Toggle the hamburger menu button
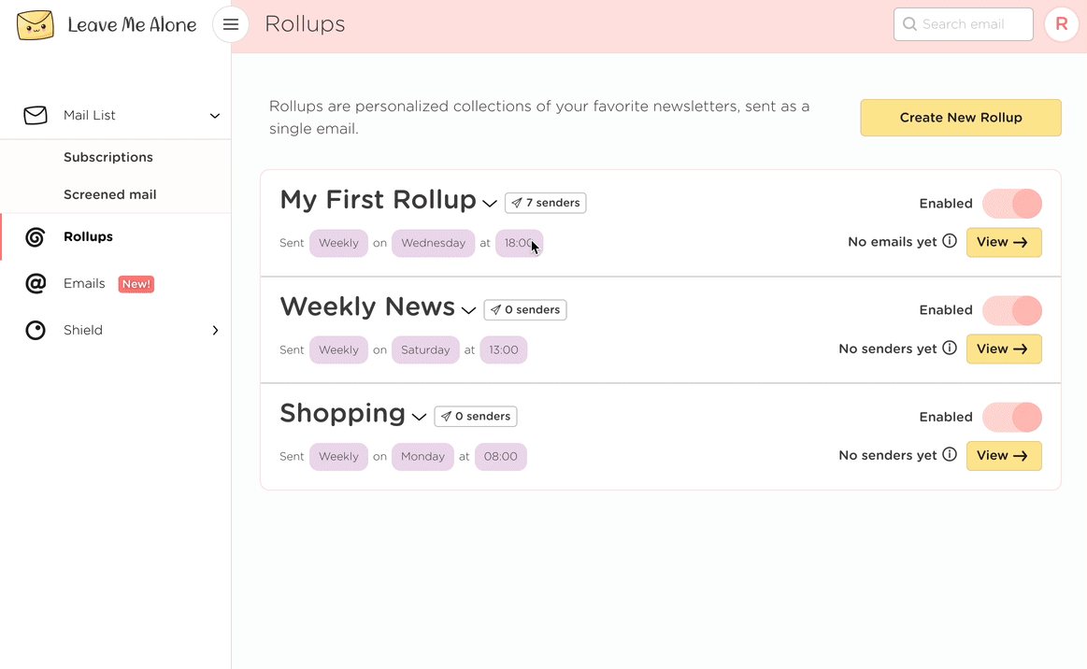Screen dimensions: 1087x669 point(231,24)
